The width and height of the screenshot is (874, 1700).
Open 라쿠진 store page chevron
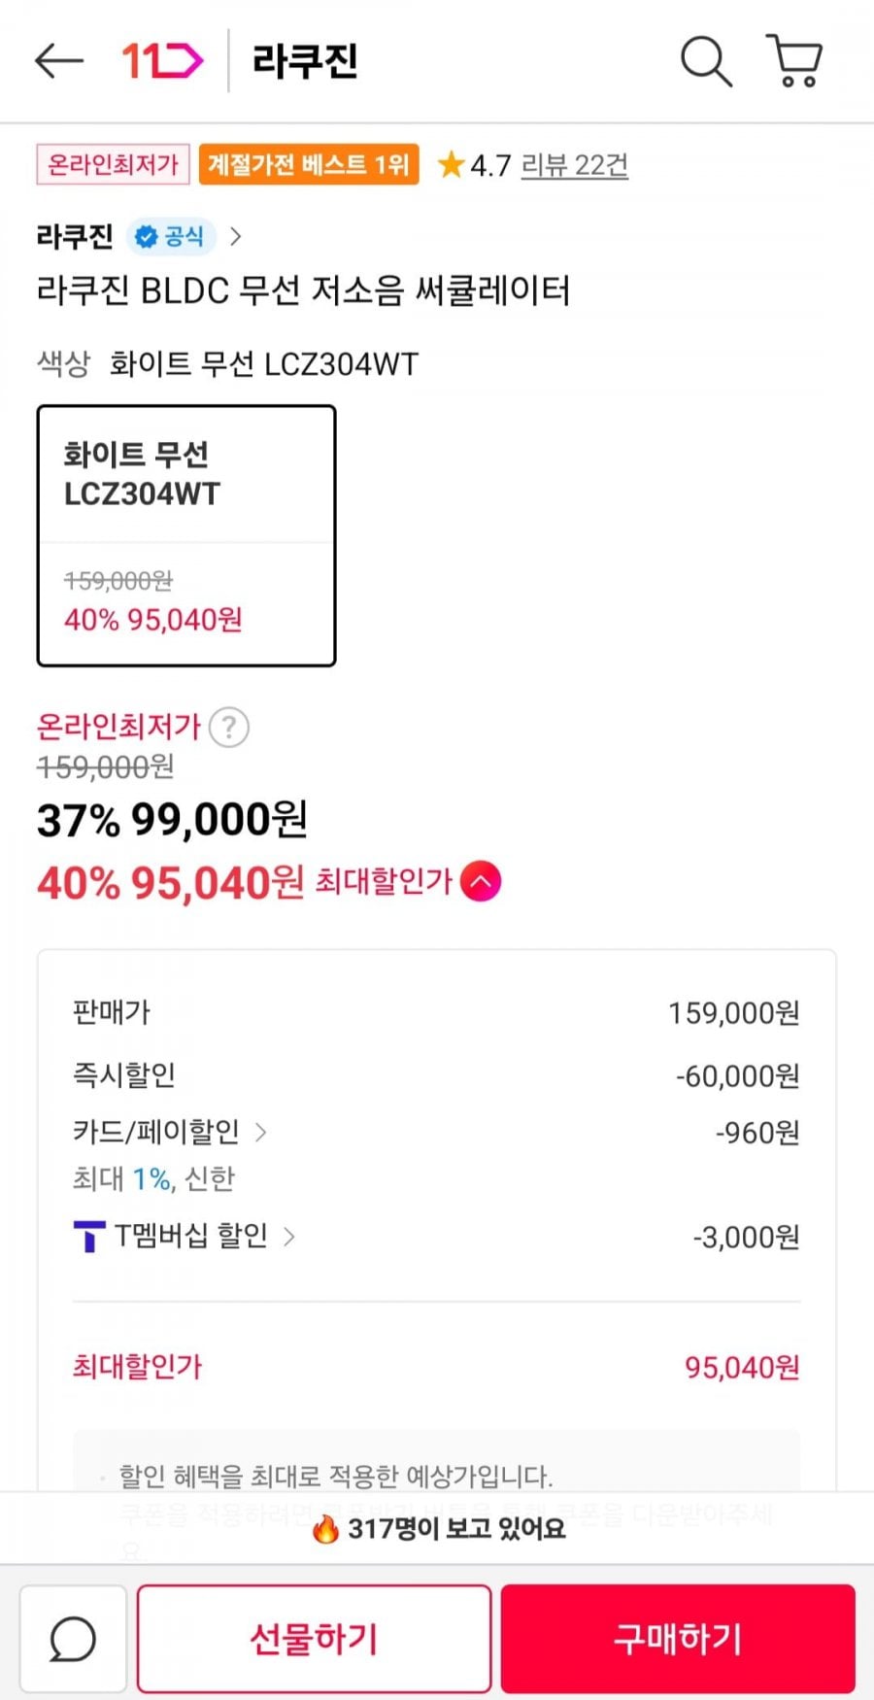point(235,236)
